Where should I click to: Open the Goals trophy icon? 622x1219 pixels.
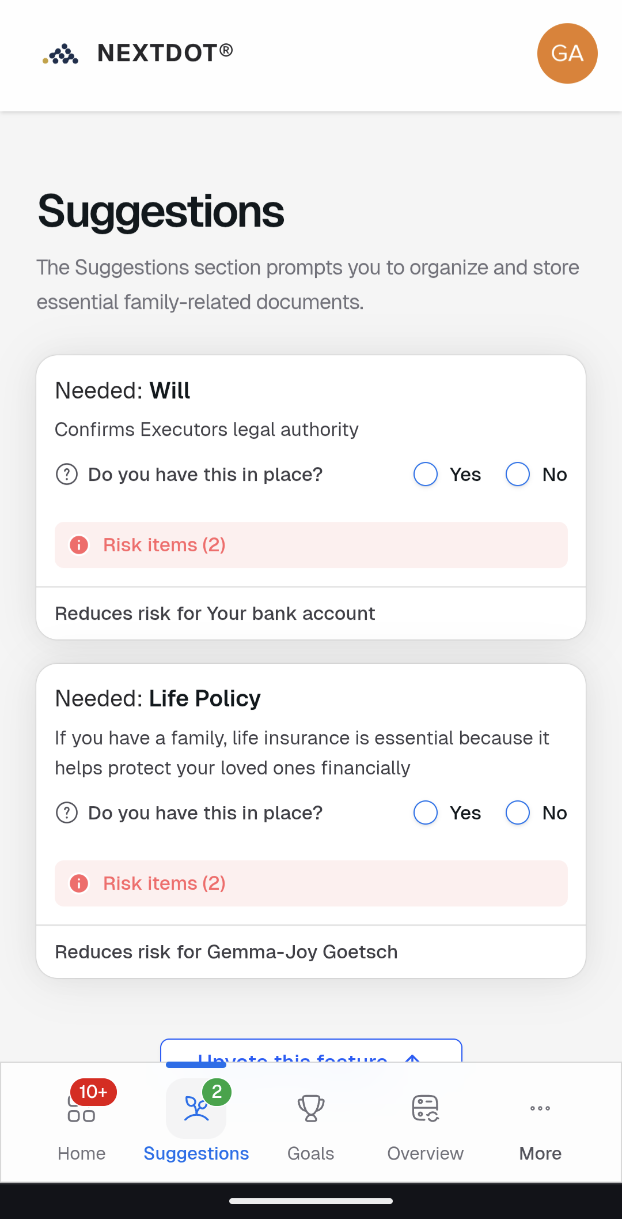pyautogui.click(x=311, y=1108)
